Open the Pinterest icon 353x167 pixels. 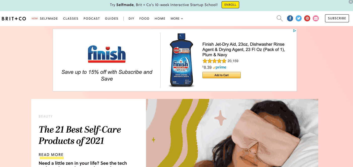(307, 18)
